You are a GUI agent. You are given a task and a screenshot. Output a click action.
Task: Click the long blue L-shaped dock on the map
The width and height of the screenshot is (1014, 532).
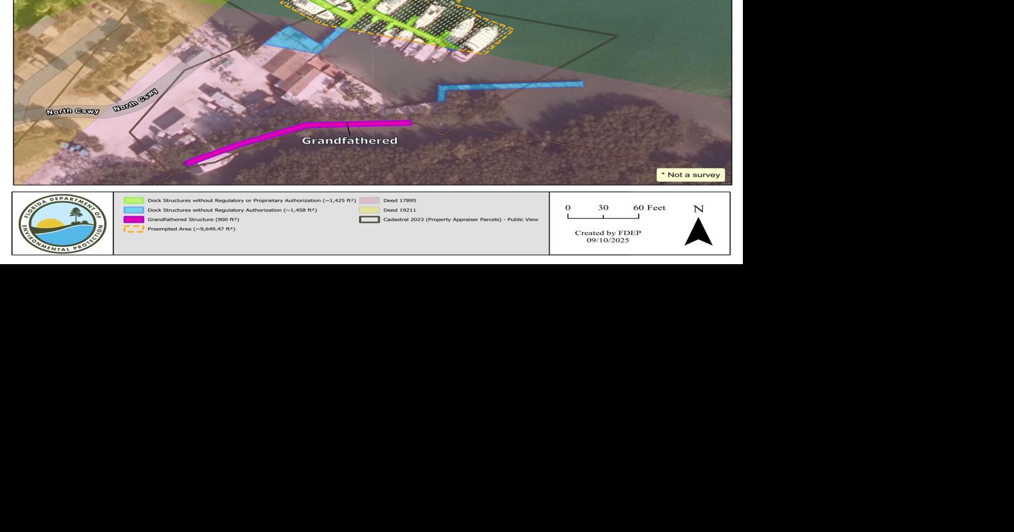pyautogui.click(x=510, y=89)
